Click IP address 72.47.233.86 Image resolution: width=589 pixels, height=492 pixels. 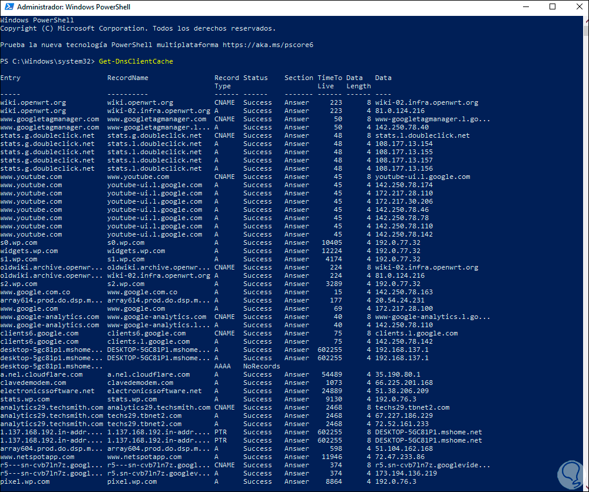tap(400, 457)
